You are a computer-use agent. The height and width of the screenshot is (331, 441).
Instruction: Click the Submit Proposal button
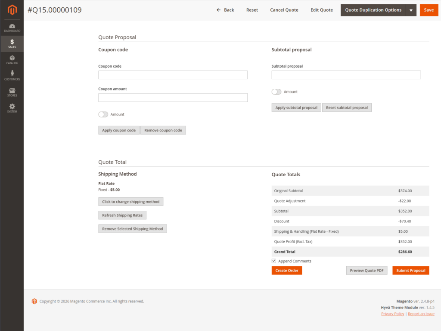click(411, 271)
